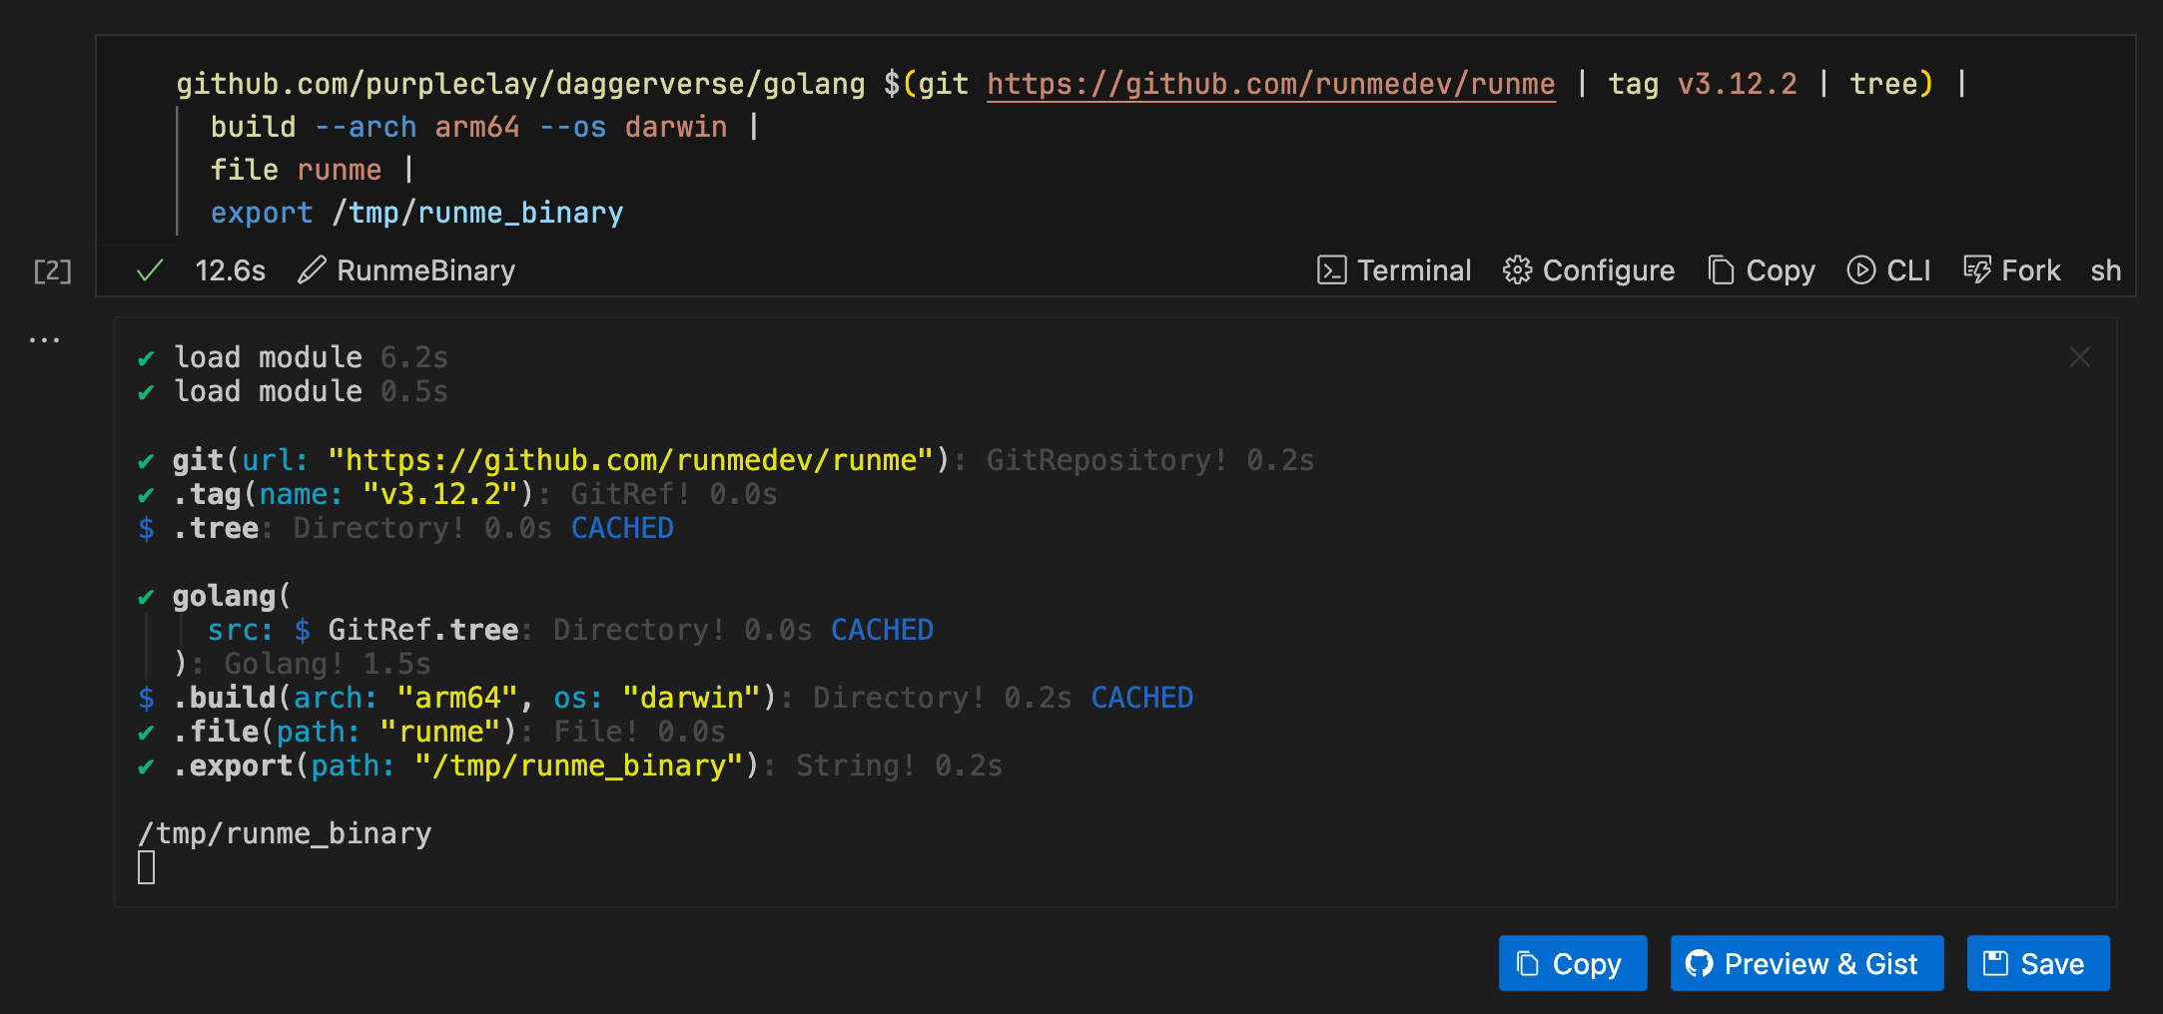The image size is (2163, 1014).
Task: Rename RunmeBinary using the pencil icon
Action: click(313, 270)
